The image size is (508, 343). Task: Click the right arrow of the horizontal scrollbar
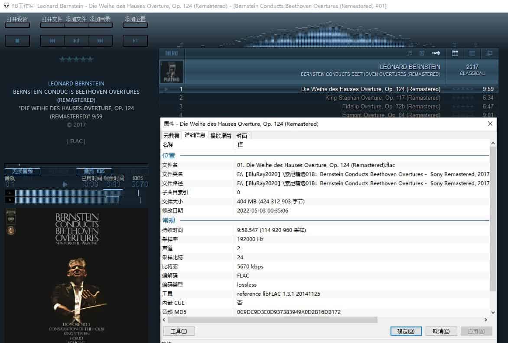point(485,320)
